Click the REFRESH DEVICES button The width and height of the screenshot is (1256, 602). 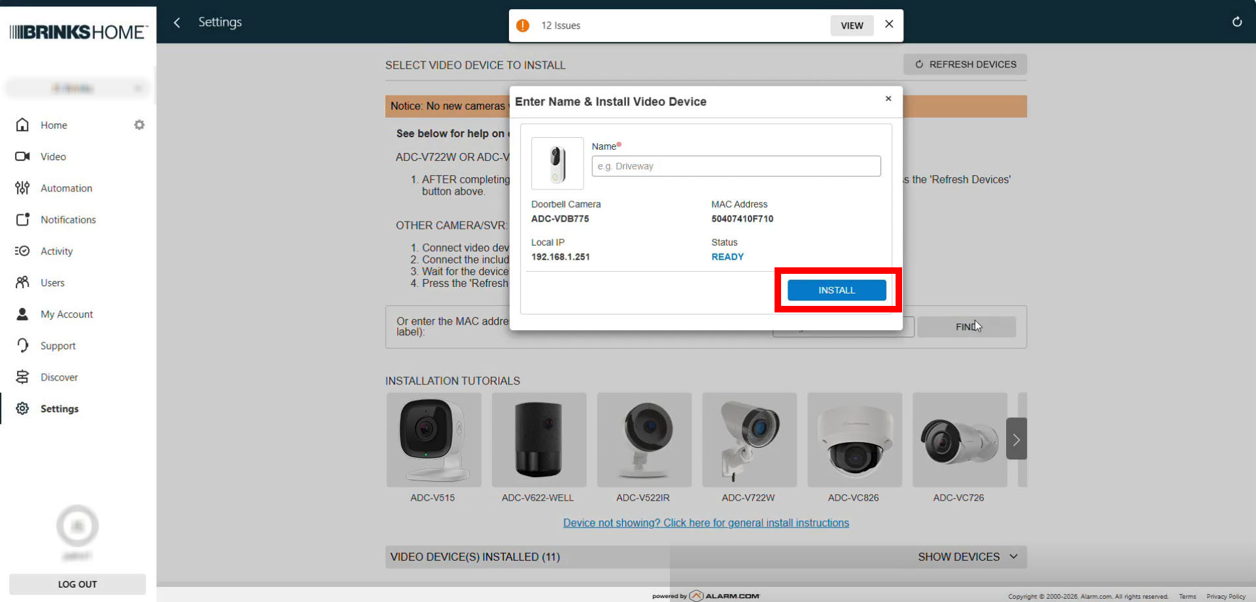click(x=965, y=64)
